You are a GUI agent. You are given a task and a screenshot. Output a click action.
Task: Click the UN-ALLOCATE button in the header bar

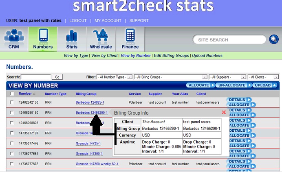[x=234, y=85]
